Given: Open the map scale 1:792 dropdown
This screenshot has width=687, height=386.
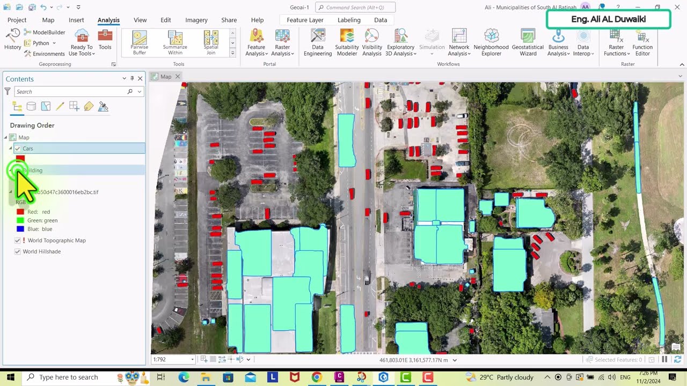Looking at the screenshot, I should click(192, 360).
